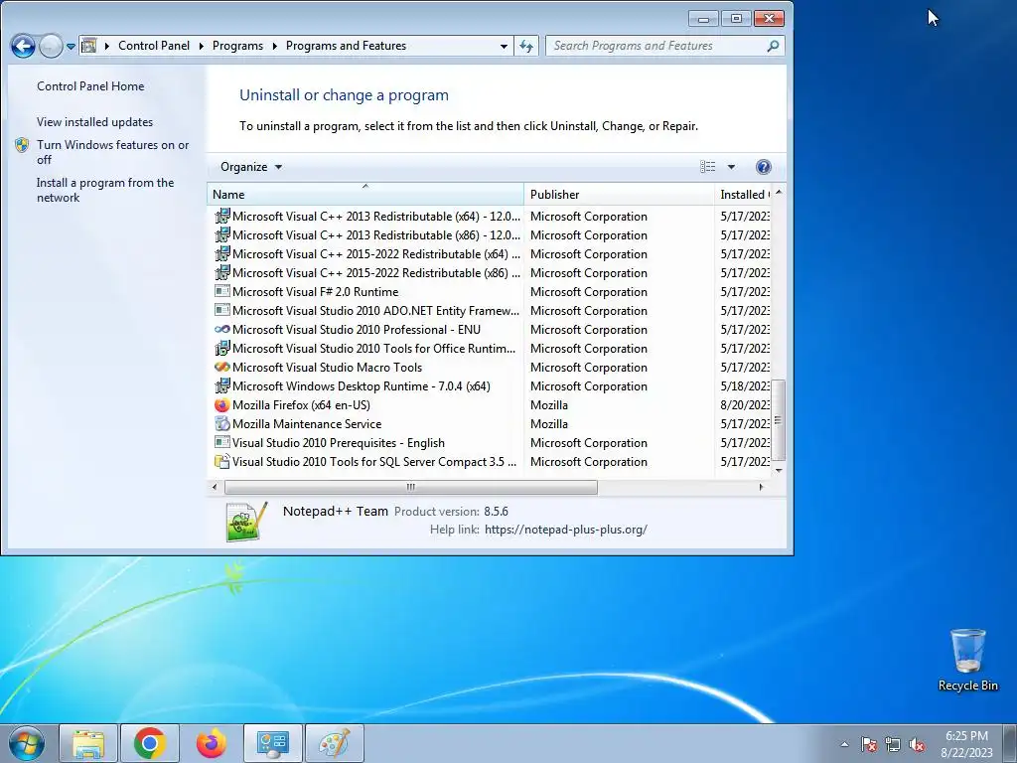Click the 5/18/2023 installed date cell
Viewport: 1017px width, 763px height.
(x=745, y=386)
